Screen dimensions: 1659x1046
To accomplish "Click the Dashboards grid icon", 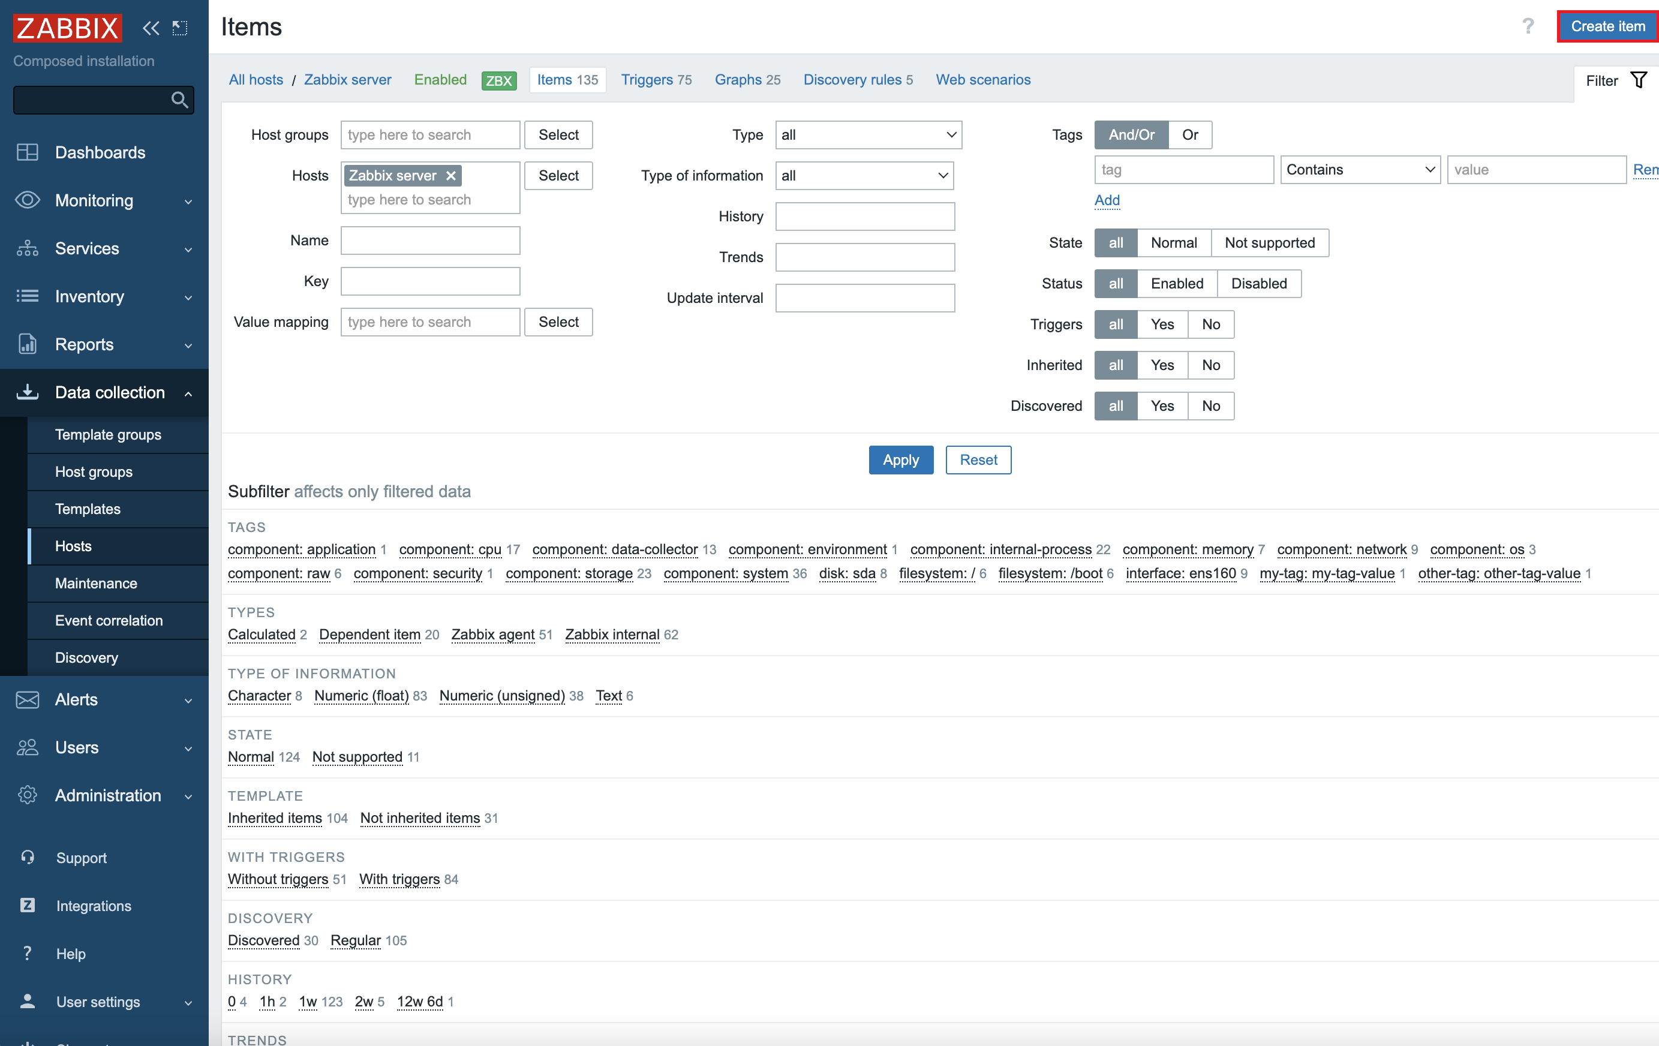I will coord(28,152).
